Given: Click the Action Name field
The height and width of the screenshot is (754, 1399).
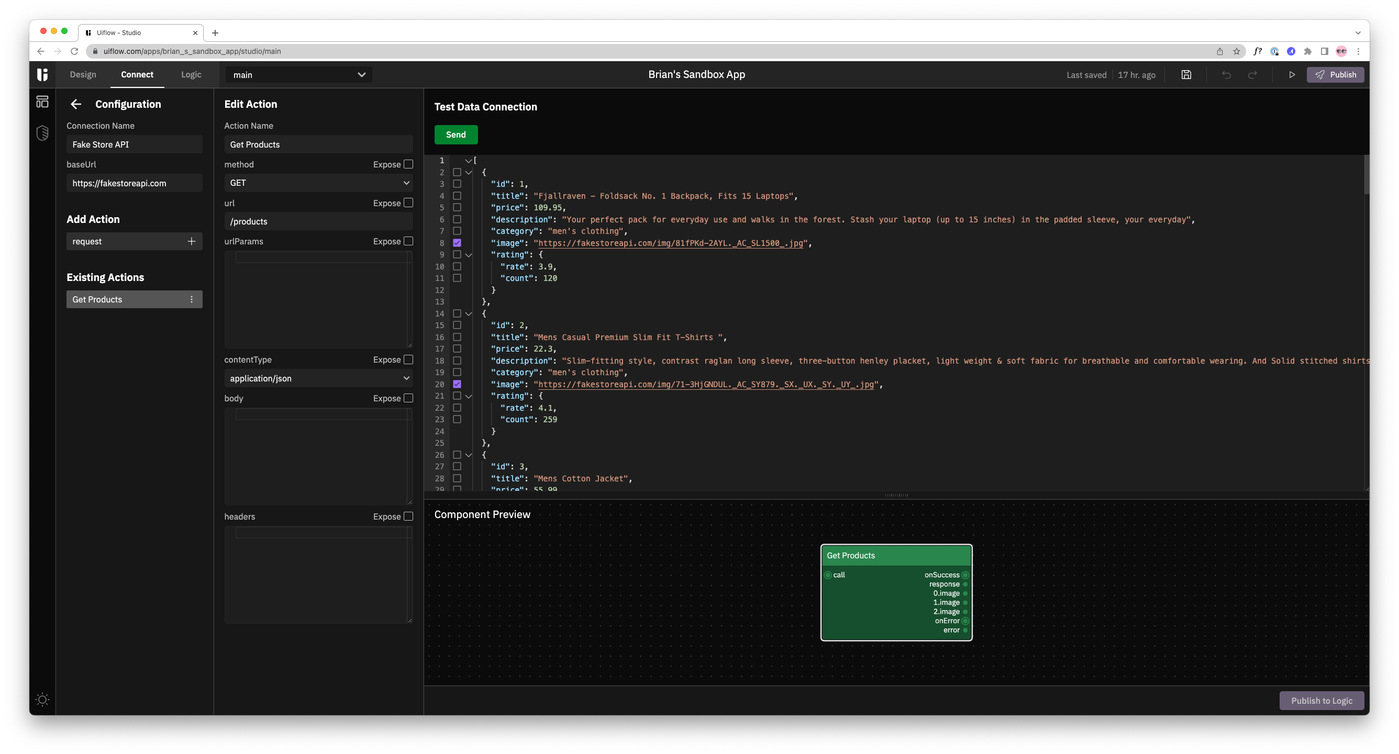Looking at the screenshot, I should (x=319, y=144).
